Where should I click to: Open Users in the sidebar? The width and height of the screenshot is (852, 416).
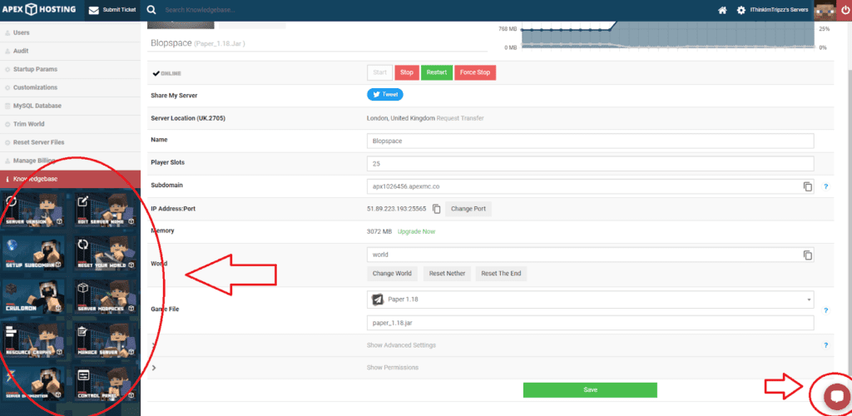pyautogui.click(x=70, y=32)
